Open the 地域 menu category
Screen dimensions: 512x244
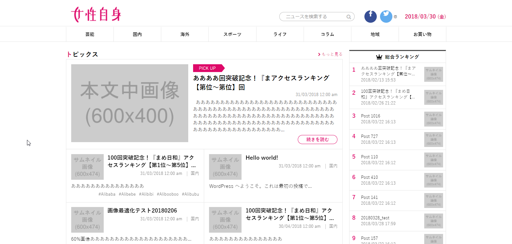point(375,34)
